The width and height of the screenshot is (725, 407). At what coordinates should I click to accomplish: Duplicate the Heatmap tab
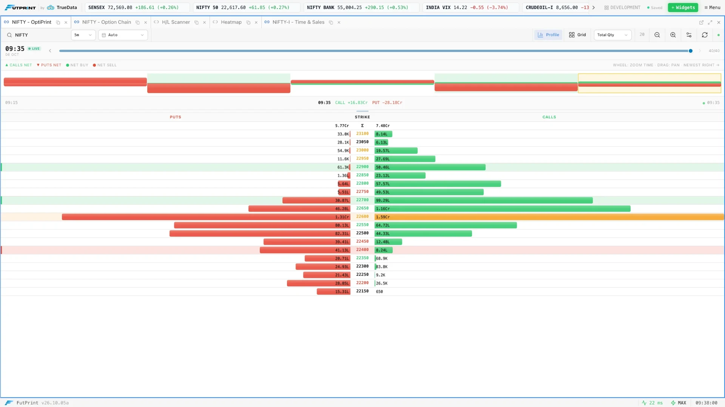point(248,23)
